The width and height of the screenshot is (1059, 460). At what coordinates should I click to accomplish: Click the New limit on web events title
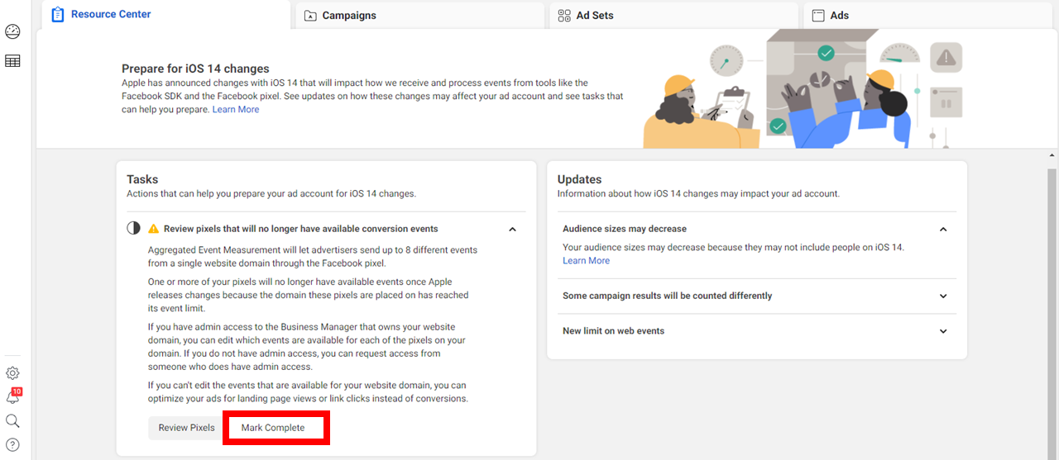[x=613, y=331]
